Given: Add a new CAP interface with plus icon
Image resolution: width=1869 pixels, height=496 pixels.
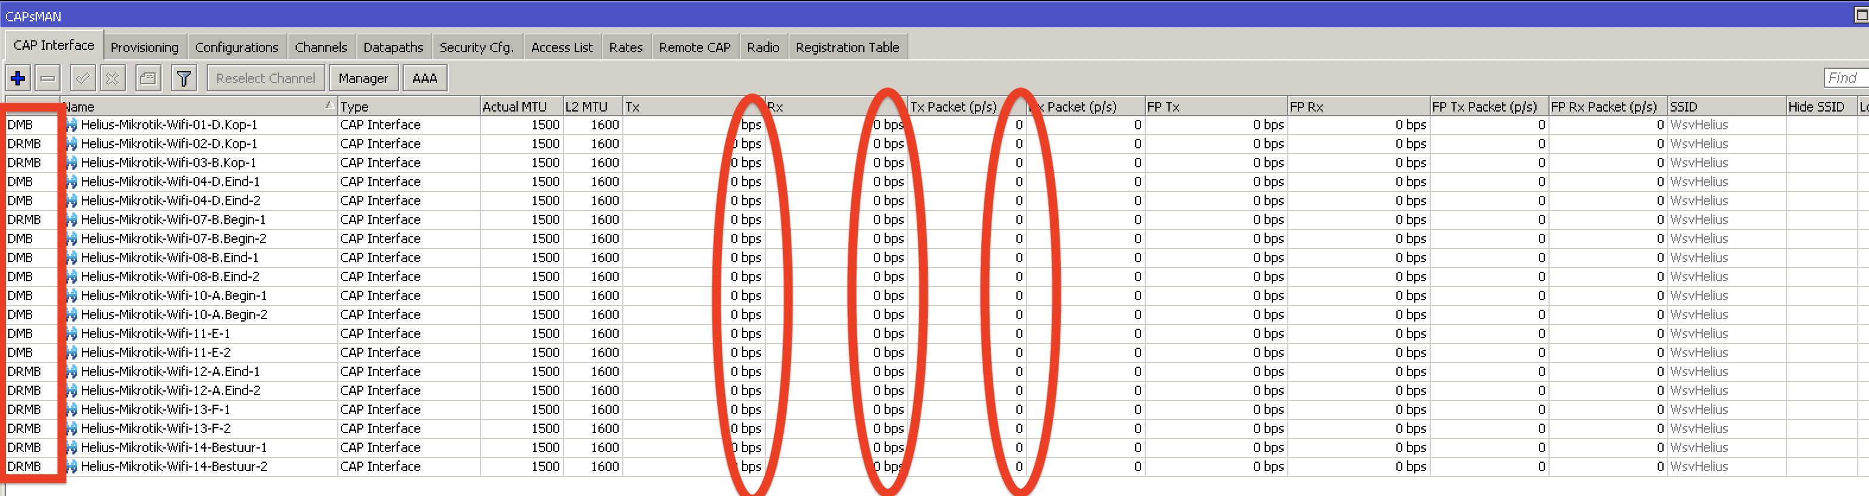Looking at the screenshot, I should tap(18, 78).
